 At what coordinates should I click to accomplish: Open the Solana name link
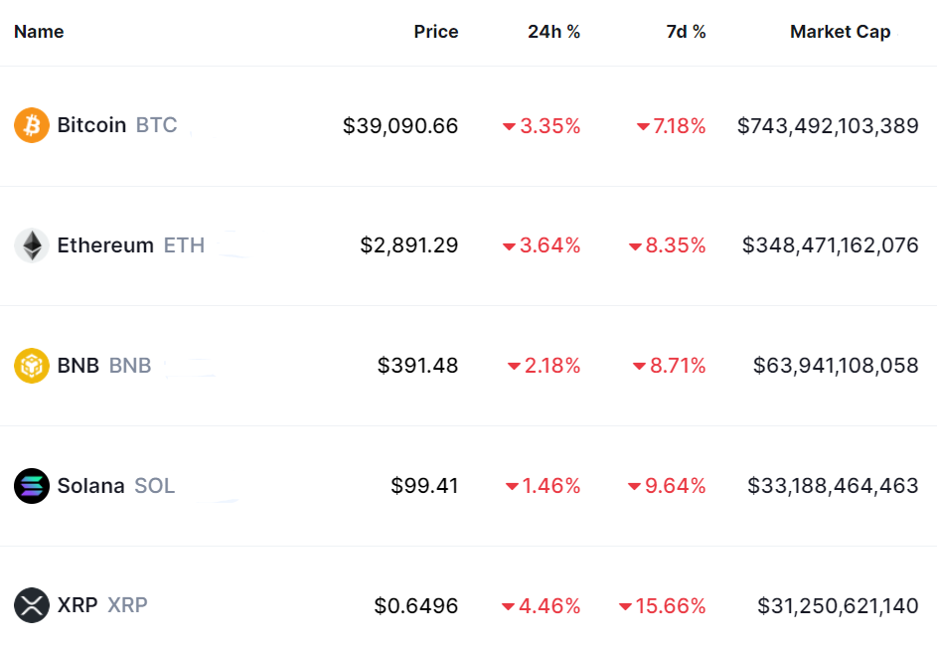pos(90,486)
